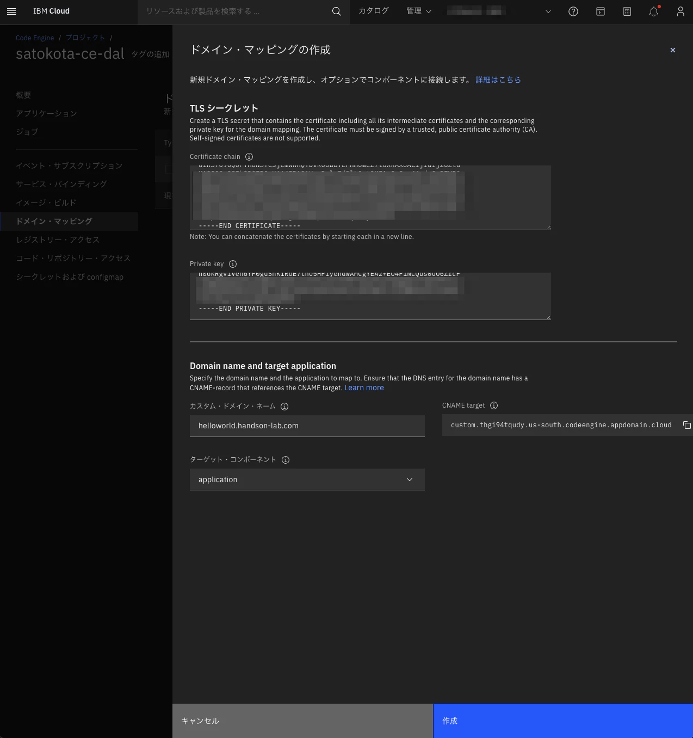Select ドメイン・マッピング in the sidebar

[x=69, y=222]
